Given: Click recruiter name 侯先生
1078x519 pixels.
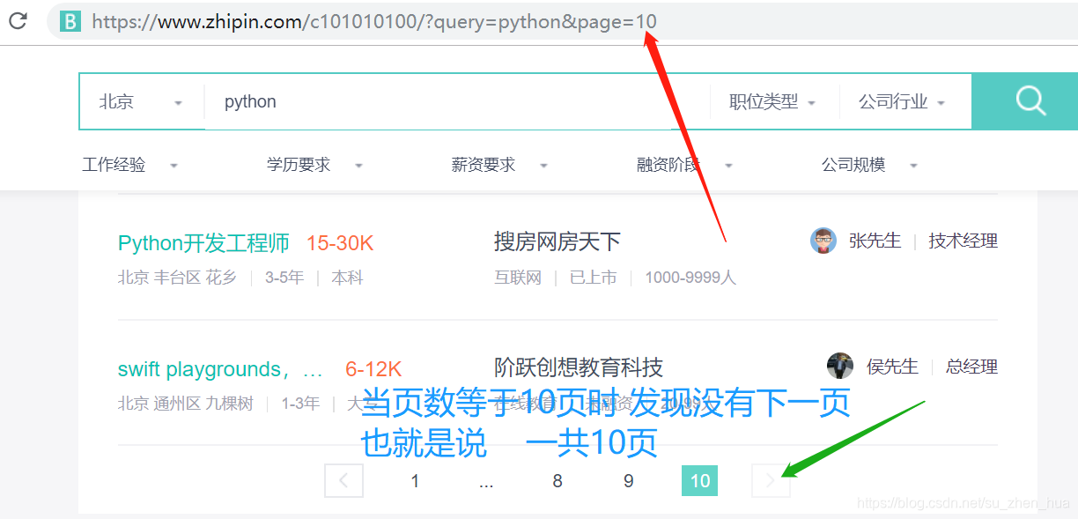Looking at the screenshot, I should [892, 367].
